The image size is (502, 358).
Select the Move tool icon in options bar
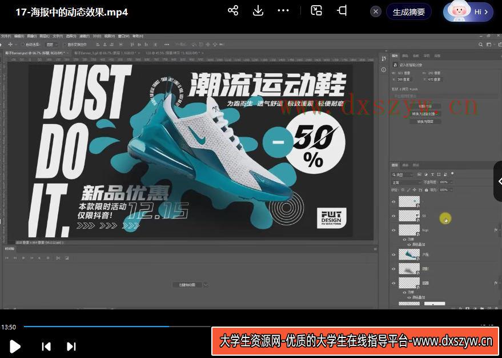pyautogui.click(x=10, y=45)
